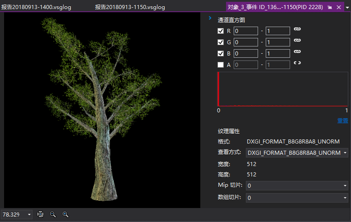Open the zoom percentage 78.329 dropdown
This screenshot has height=222, width=351.
(x=29, y=214)
